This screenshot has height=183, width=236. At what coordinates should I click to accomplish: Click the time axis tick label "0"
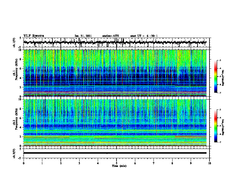click(24, 163)
